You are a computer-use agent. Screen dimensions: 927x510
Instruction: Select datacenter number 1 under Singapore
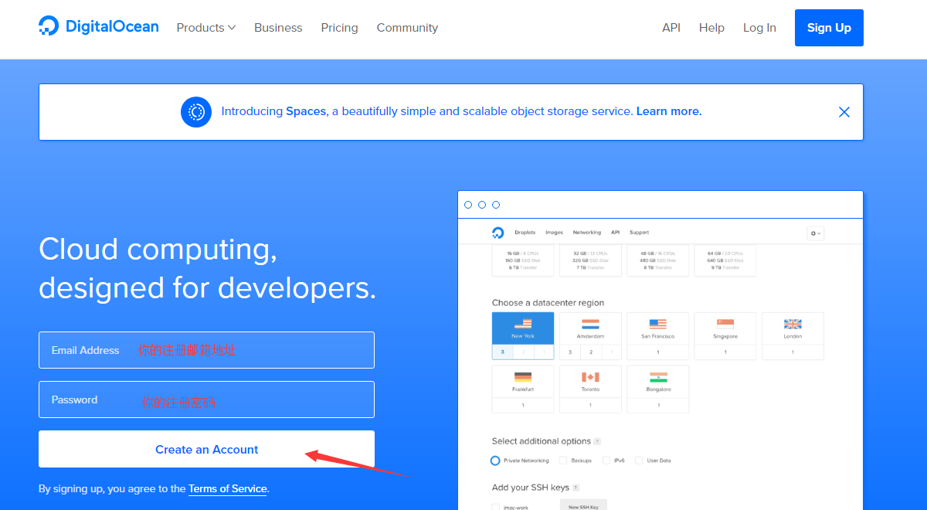[x=725, y=352]
